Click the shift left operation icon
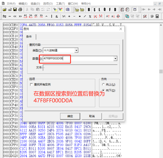163x158 pixels. point(15,16)
